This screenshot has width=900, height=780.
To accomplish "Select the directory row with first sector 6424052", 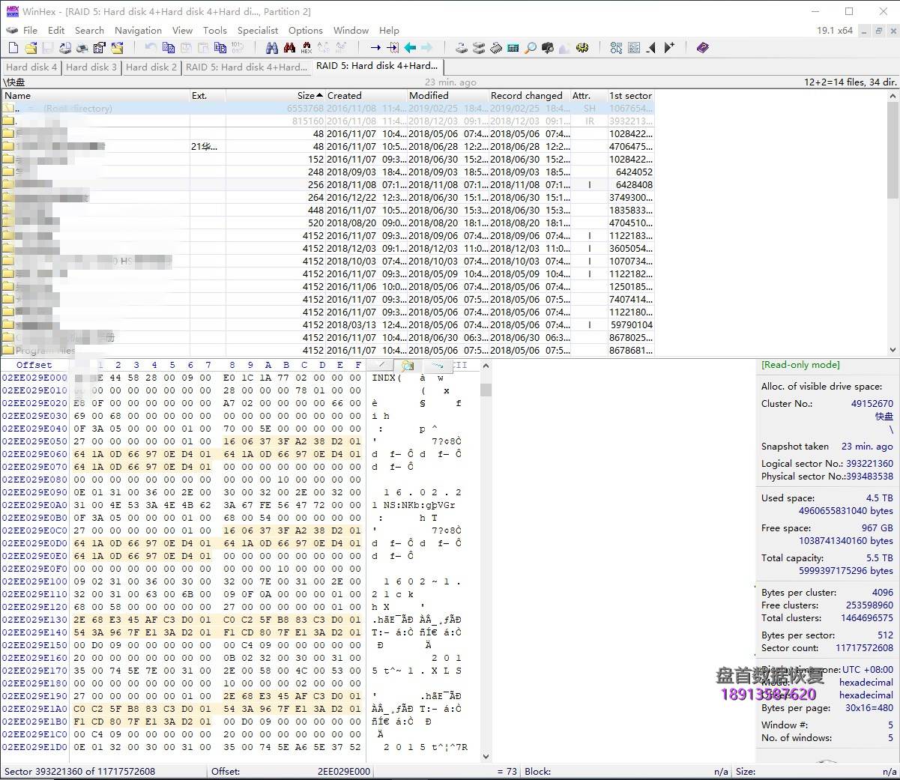I will tap(327, 172).
